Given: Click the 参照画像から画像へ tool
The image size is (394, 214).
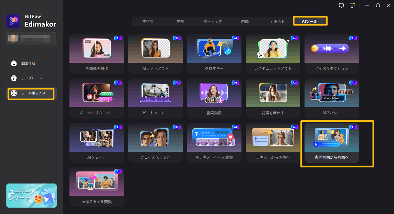Looking at the screenshot, I should coord(331,143).
